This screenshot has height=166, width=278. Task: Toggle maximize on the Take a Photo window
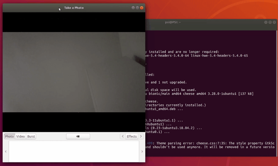[137, 8]
